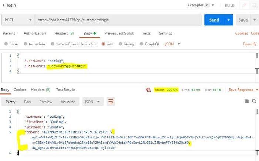Select the Raw response view
This screenshot has height=161, width=259.
[x=27, y=102]
